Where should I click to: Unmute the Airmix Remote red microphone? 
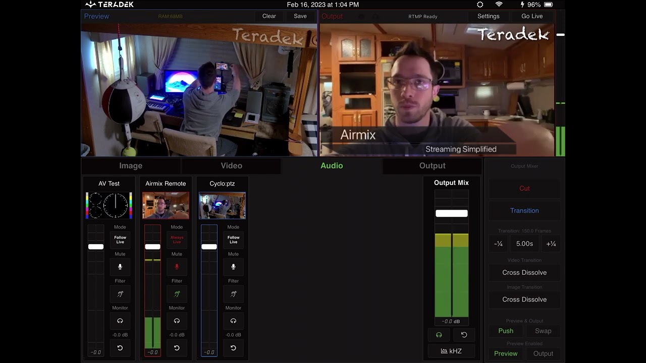(177, 267)
